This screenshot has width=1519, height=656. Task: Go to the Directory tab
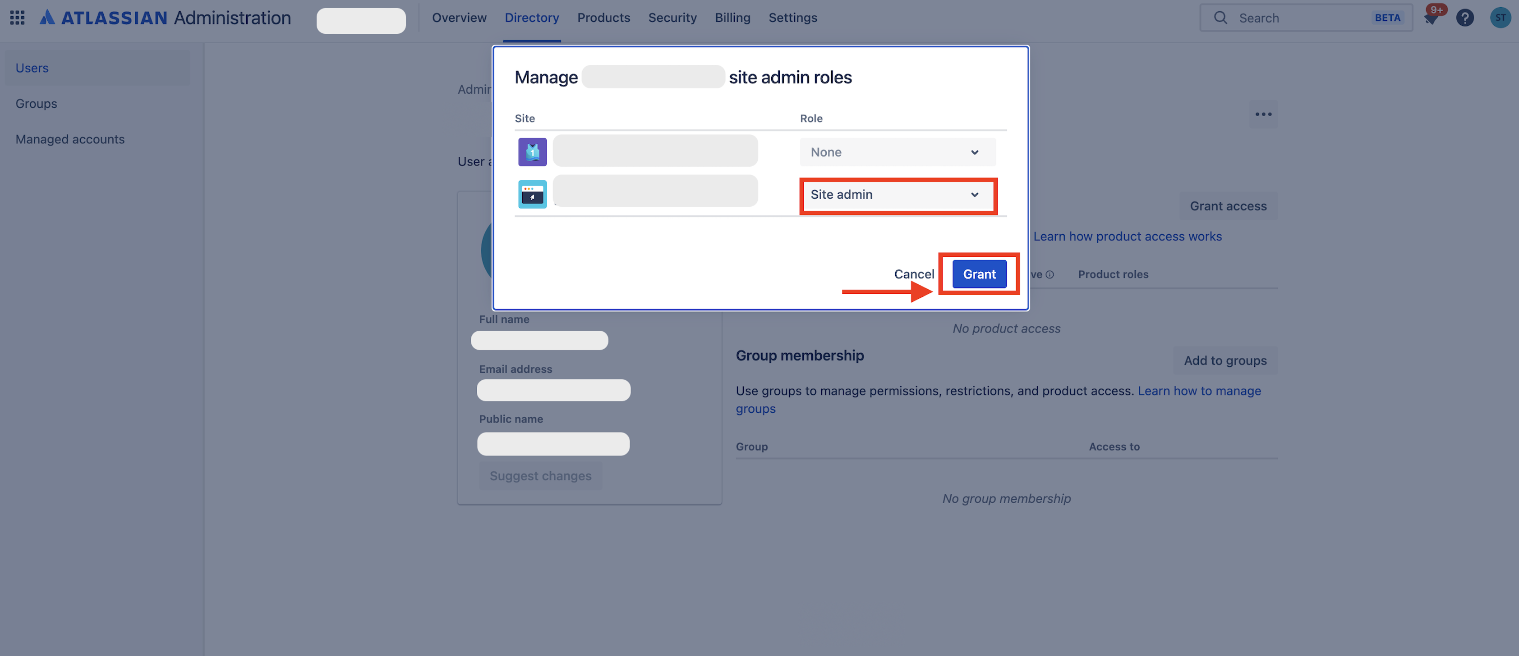(531, 18)
